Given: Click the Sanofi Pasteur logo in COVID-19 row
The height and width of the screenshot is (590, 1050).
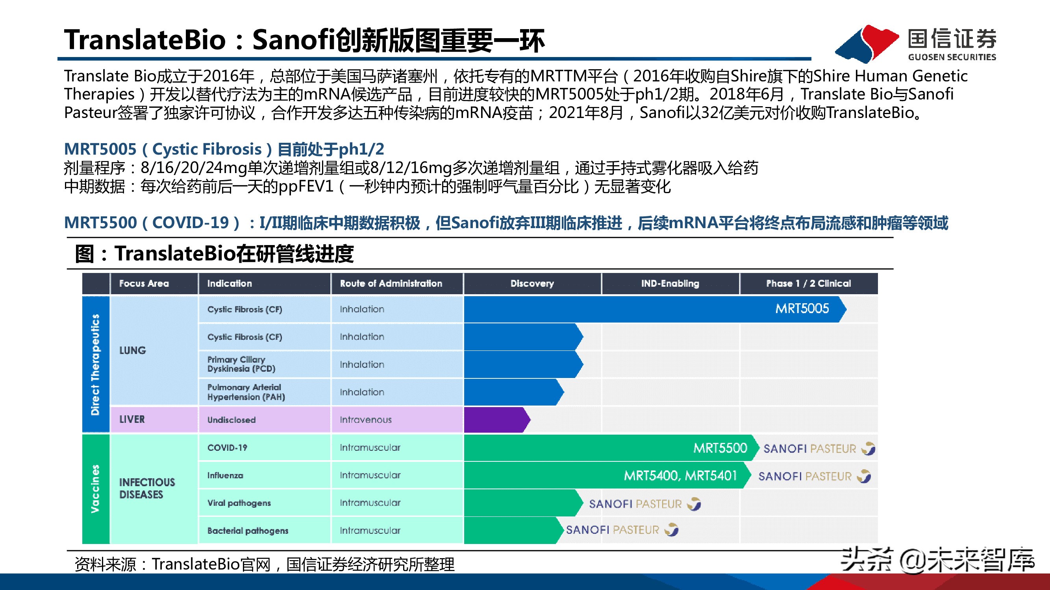Looking at the screenshot, I should 819,448.
